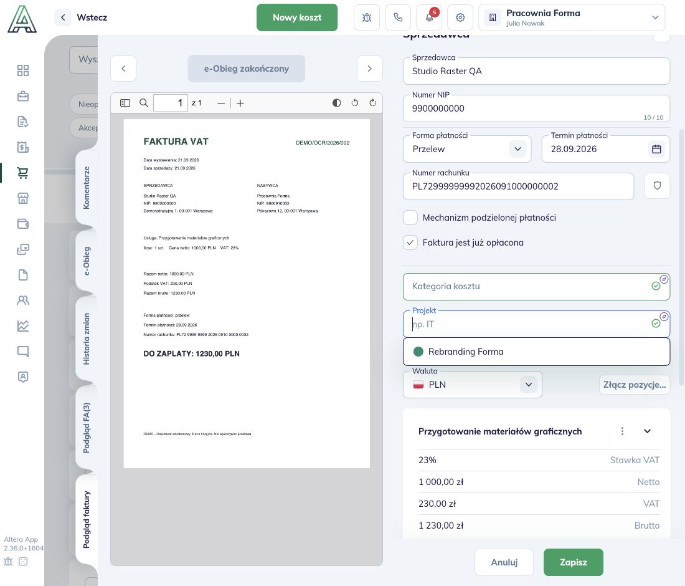The width and height of the screenshot is (685, 586).
Task: Go to next document arrow
Action: [369, 69]
